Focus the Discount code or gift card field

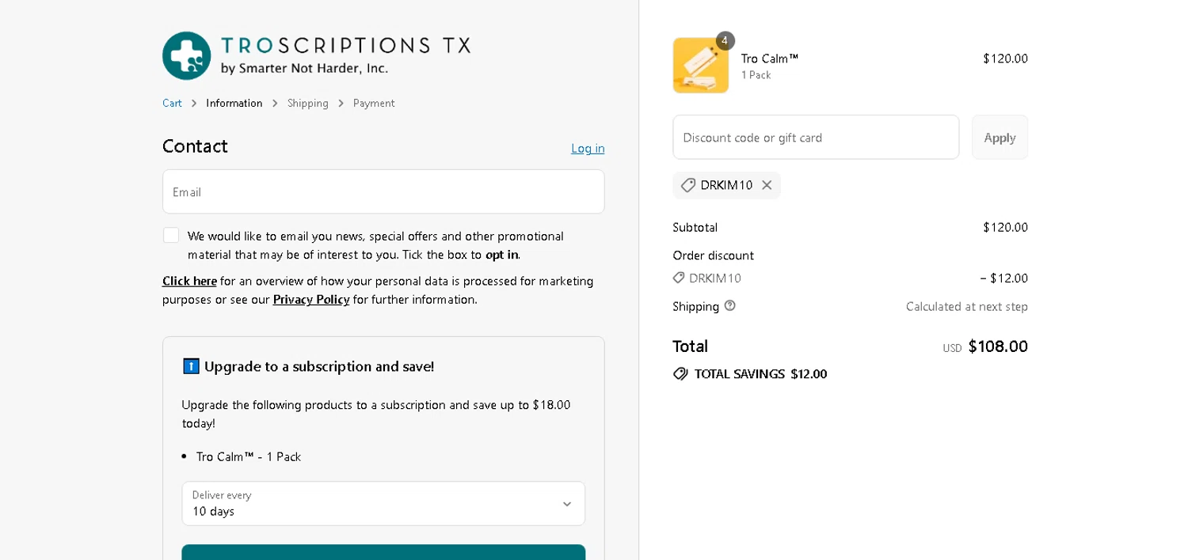click(x=816, y=137)
